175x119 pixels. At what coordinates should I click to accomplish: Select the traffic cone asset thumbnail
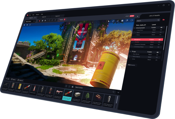point(34,88)
